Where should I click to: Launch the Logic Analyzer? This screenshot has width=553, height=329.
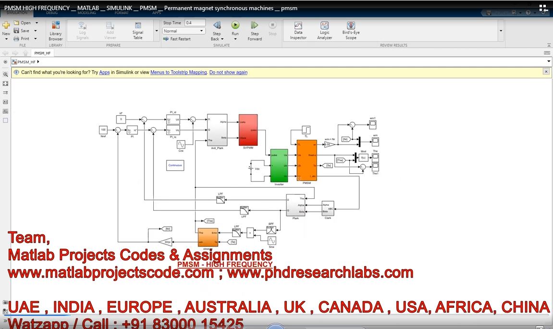click(324, 30)
